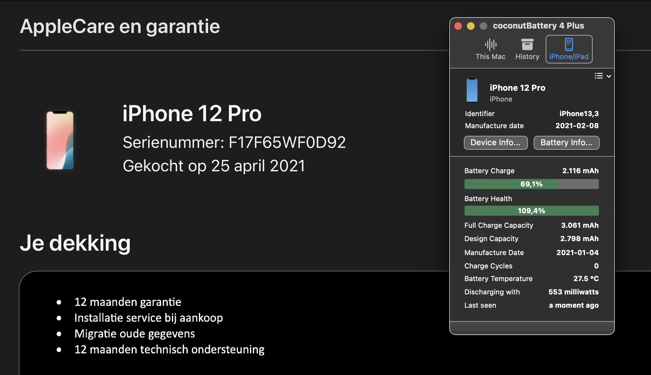Click the Battery Health 109,4% bar
This screenshot has height=375, width=651.
coord(531,211)
